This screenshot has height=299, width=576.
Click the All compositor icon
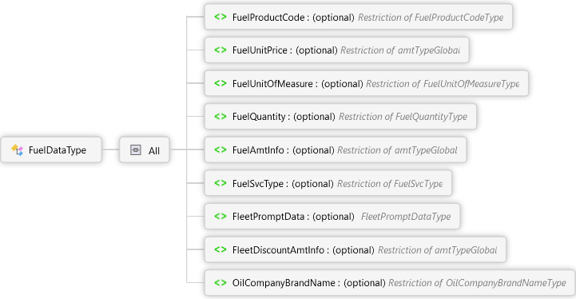coord(136,149)
